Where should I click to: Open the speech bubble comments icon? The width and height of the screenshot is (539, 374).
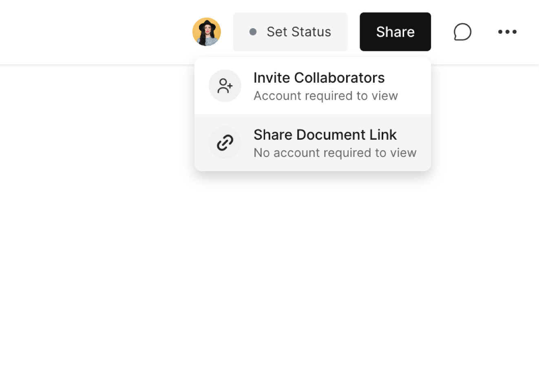tap(462, 32)
